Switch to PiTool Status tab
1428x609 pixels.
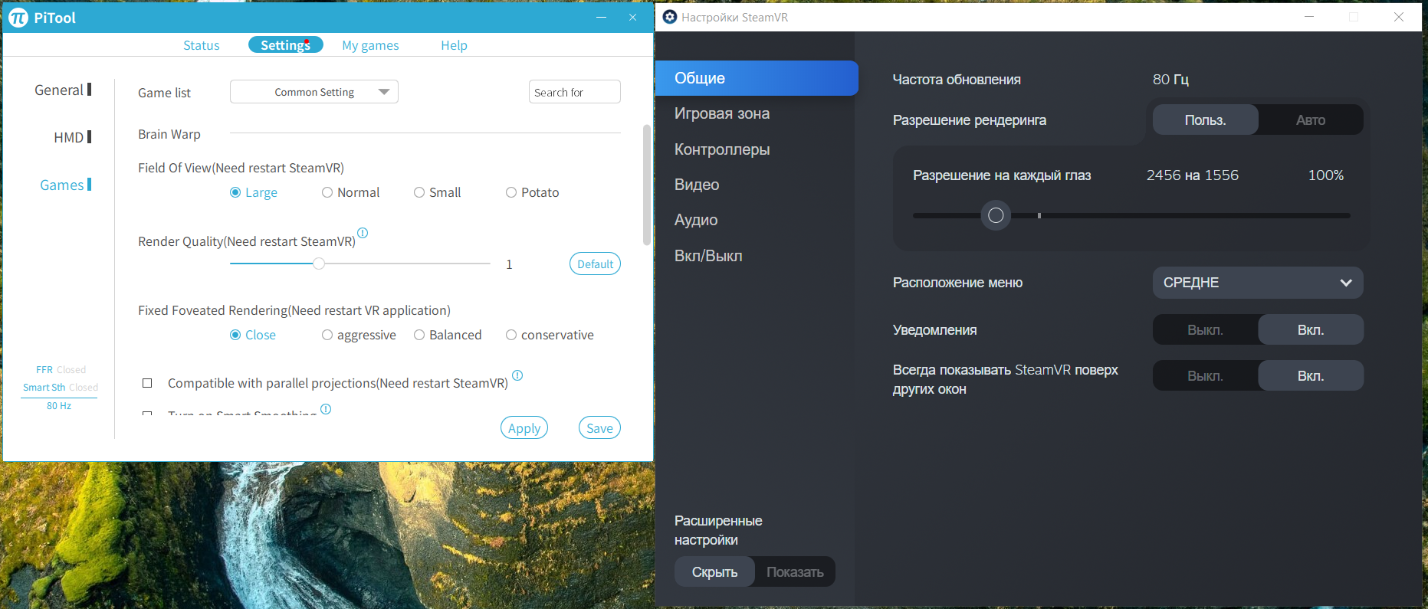202,45
